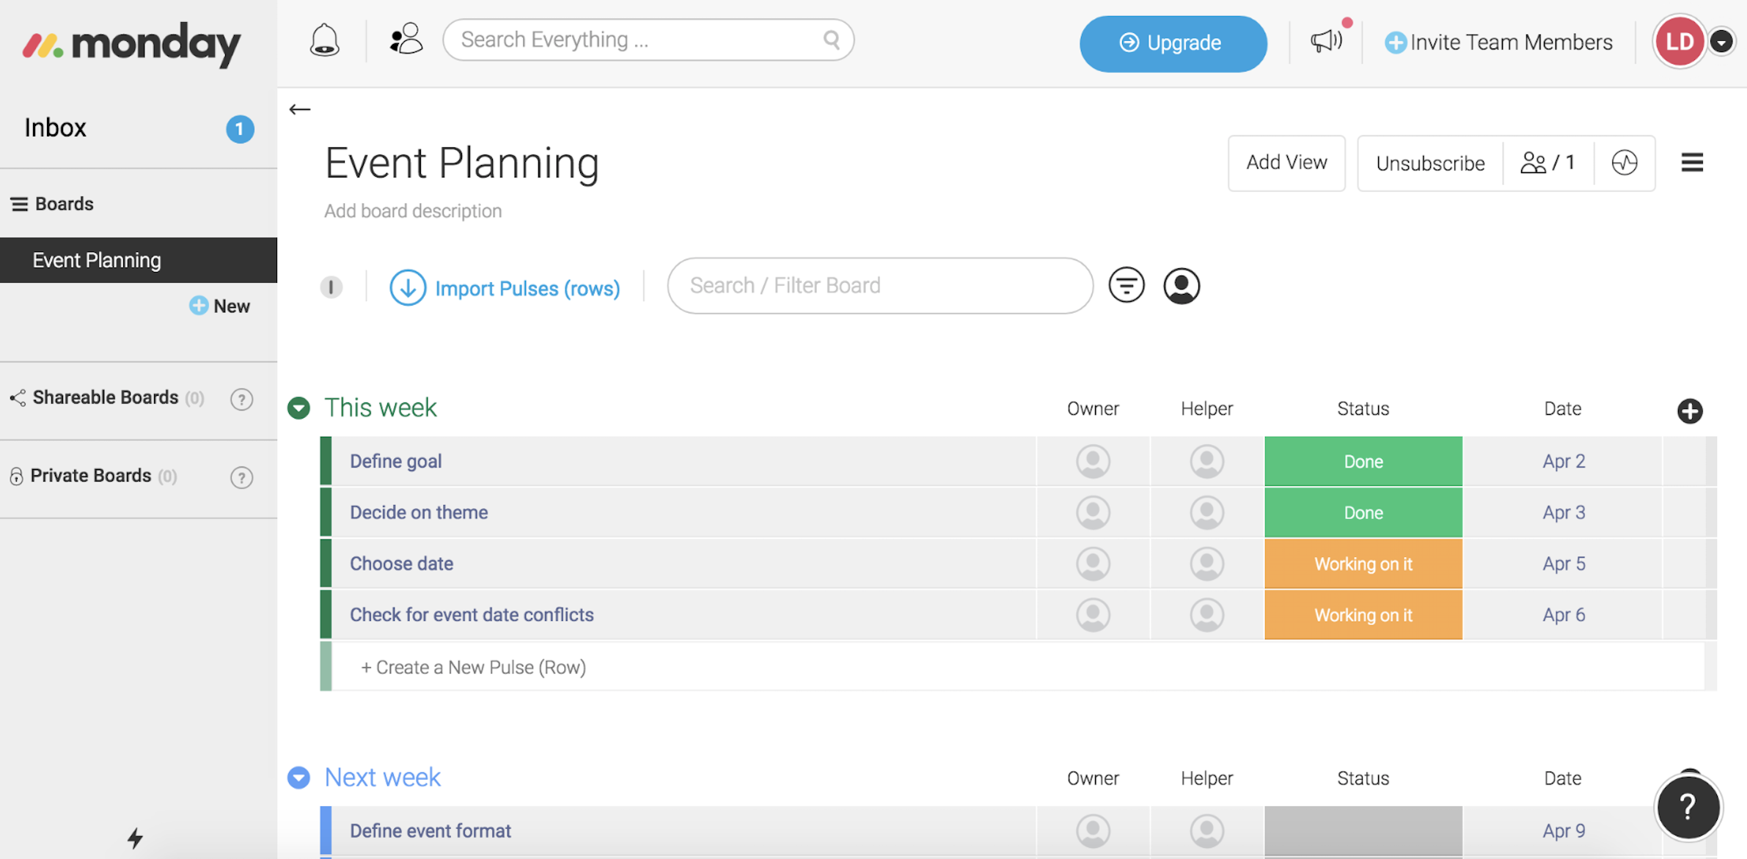1747x859 pixels.
Task: Assign a helper to Decide on theme
Action: pyautogui.click(x=1206, y=512)
